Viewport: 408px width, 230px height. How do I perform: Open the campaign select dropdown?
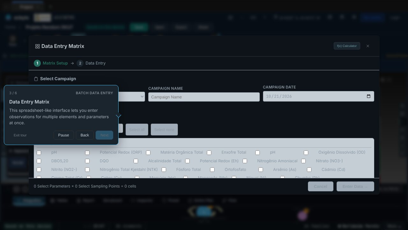pyautogui.click(x=131, y=96)
